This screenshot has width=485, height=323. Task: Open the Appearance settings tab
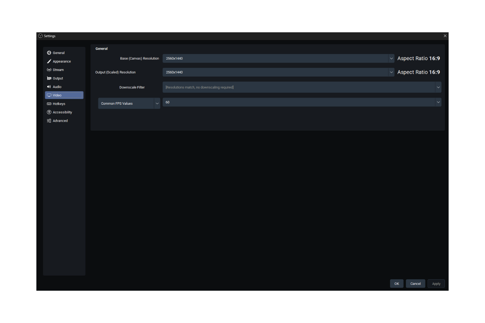(64, 61)
